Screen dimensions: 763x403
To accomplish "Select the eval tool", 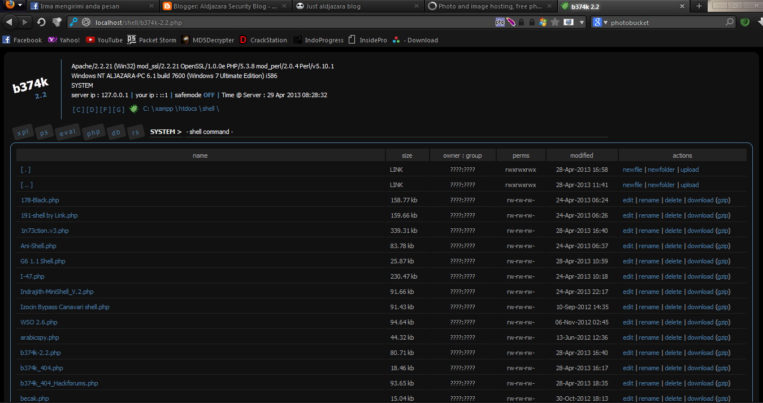I will coord(68,132).
